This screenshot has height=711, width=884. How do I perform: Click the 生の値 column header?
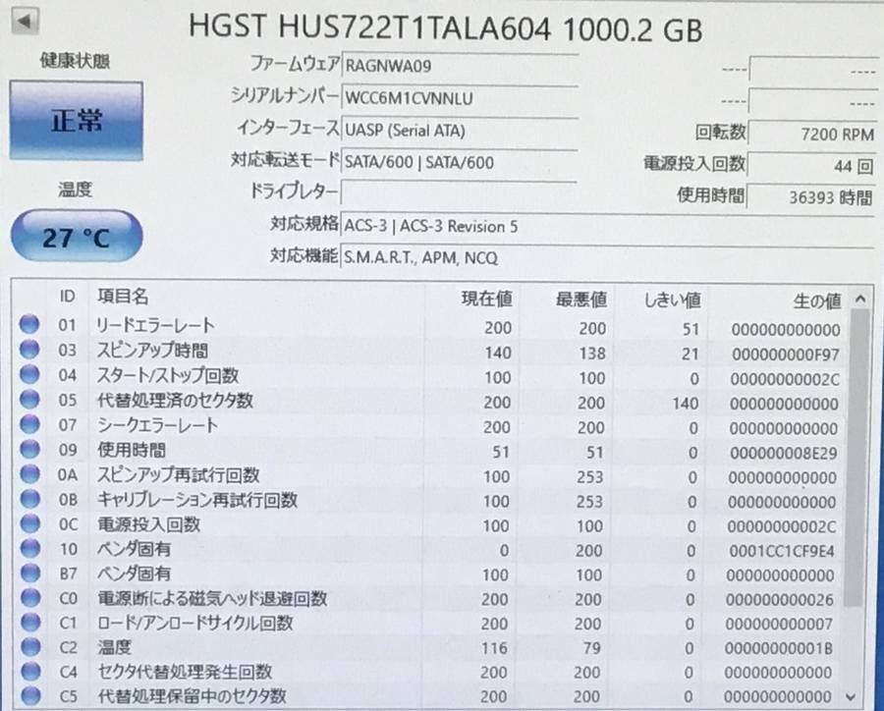817,301
